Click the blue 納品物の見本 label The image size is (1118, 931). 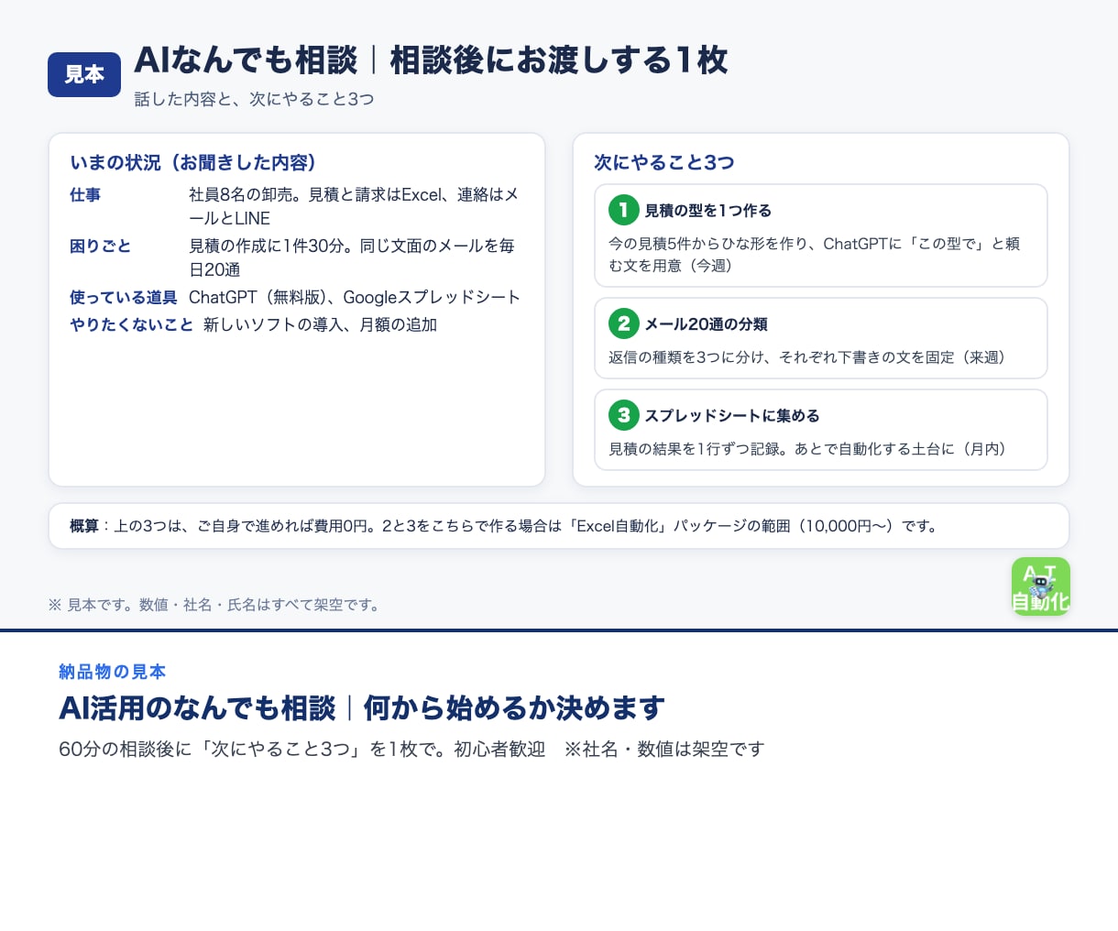tap(113, 672)
